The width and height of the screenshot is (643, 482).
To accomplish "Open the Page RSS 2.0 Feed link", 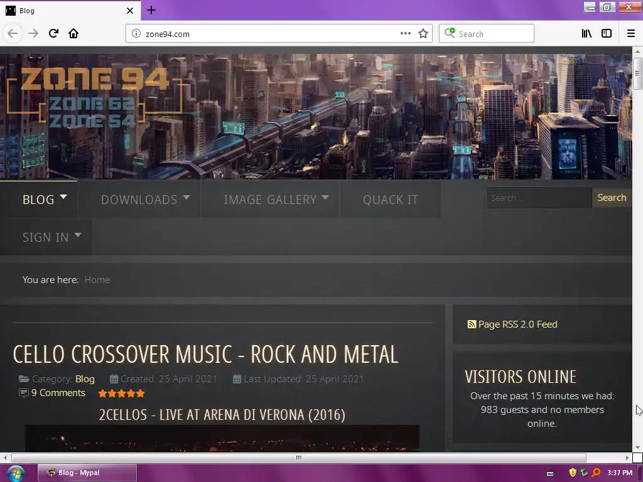I will click(x=517, y=324).
